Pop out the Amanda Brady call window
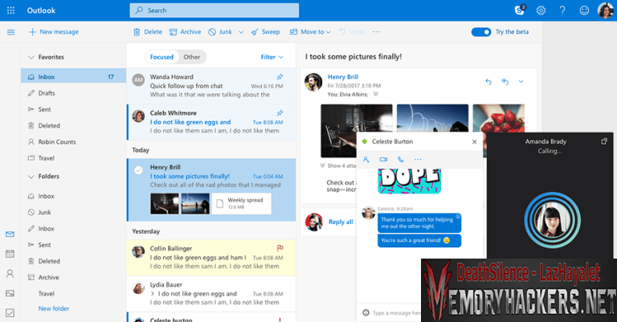 (x=604, y=141)
